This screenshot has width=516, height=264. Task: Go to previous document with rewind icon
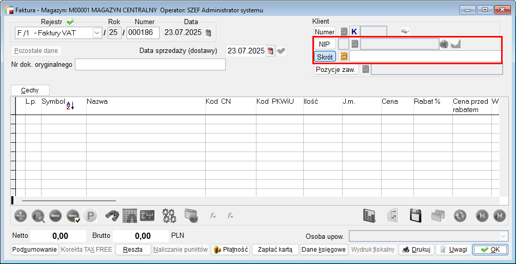point(482,216)
